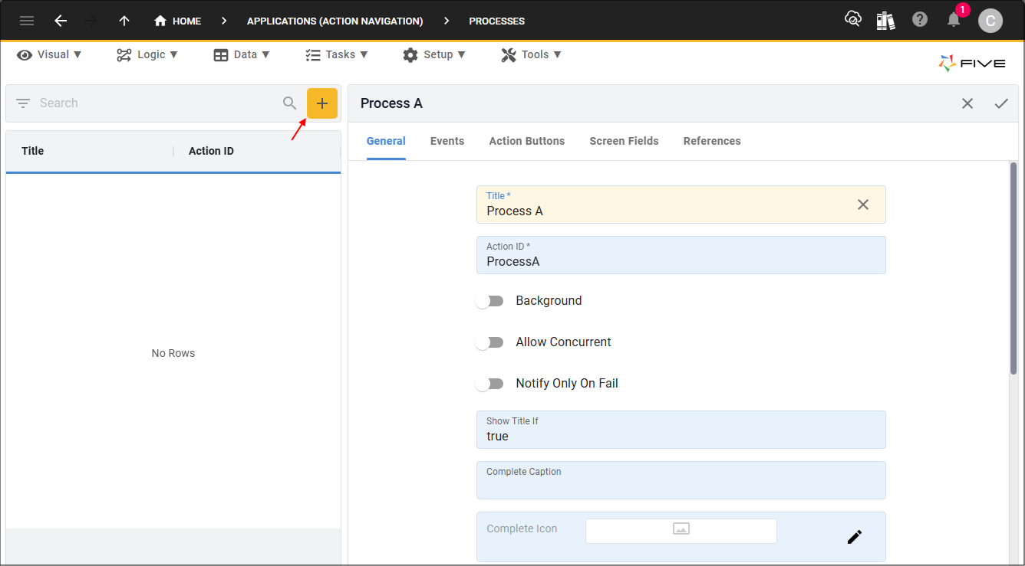This screenshot has height=566, width=1025.
Task: Edit Complete Icon using the pencil
Action: pos(855,537)
